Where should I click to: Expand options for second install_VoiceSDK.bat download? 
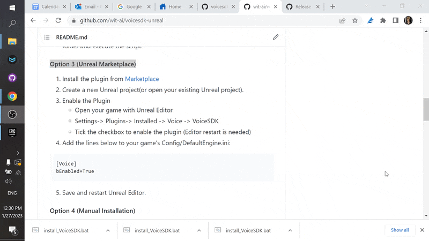(199, 230)
